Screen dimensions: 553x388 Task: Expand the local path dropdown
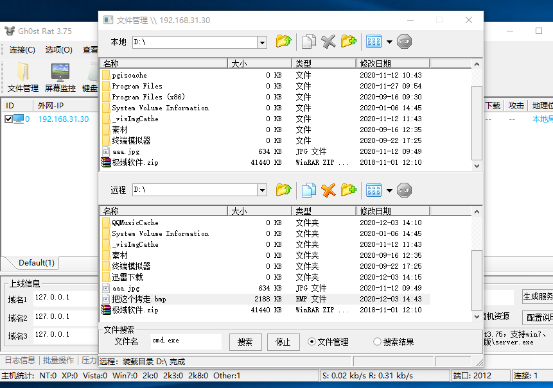[x=261, y=42]
